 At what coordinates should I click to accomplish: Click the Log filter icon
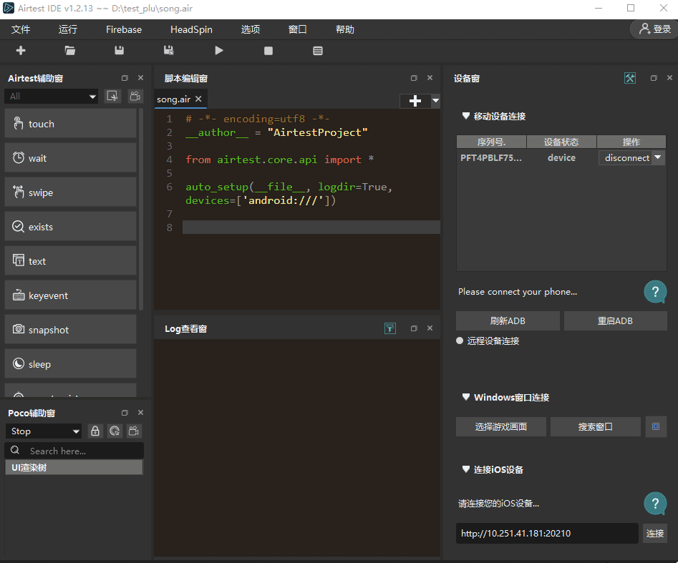pyautogui.click(x=390, y=328)
